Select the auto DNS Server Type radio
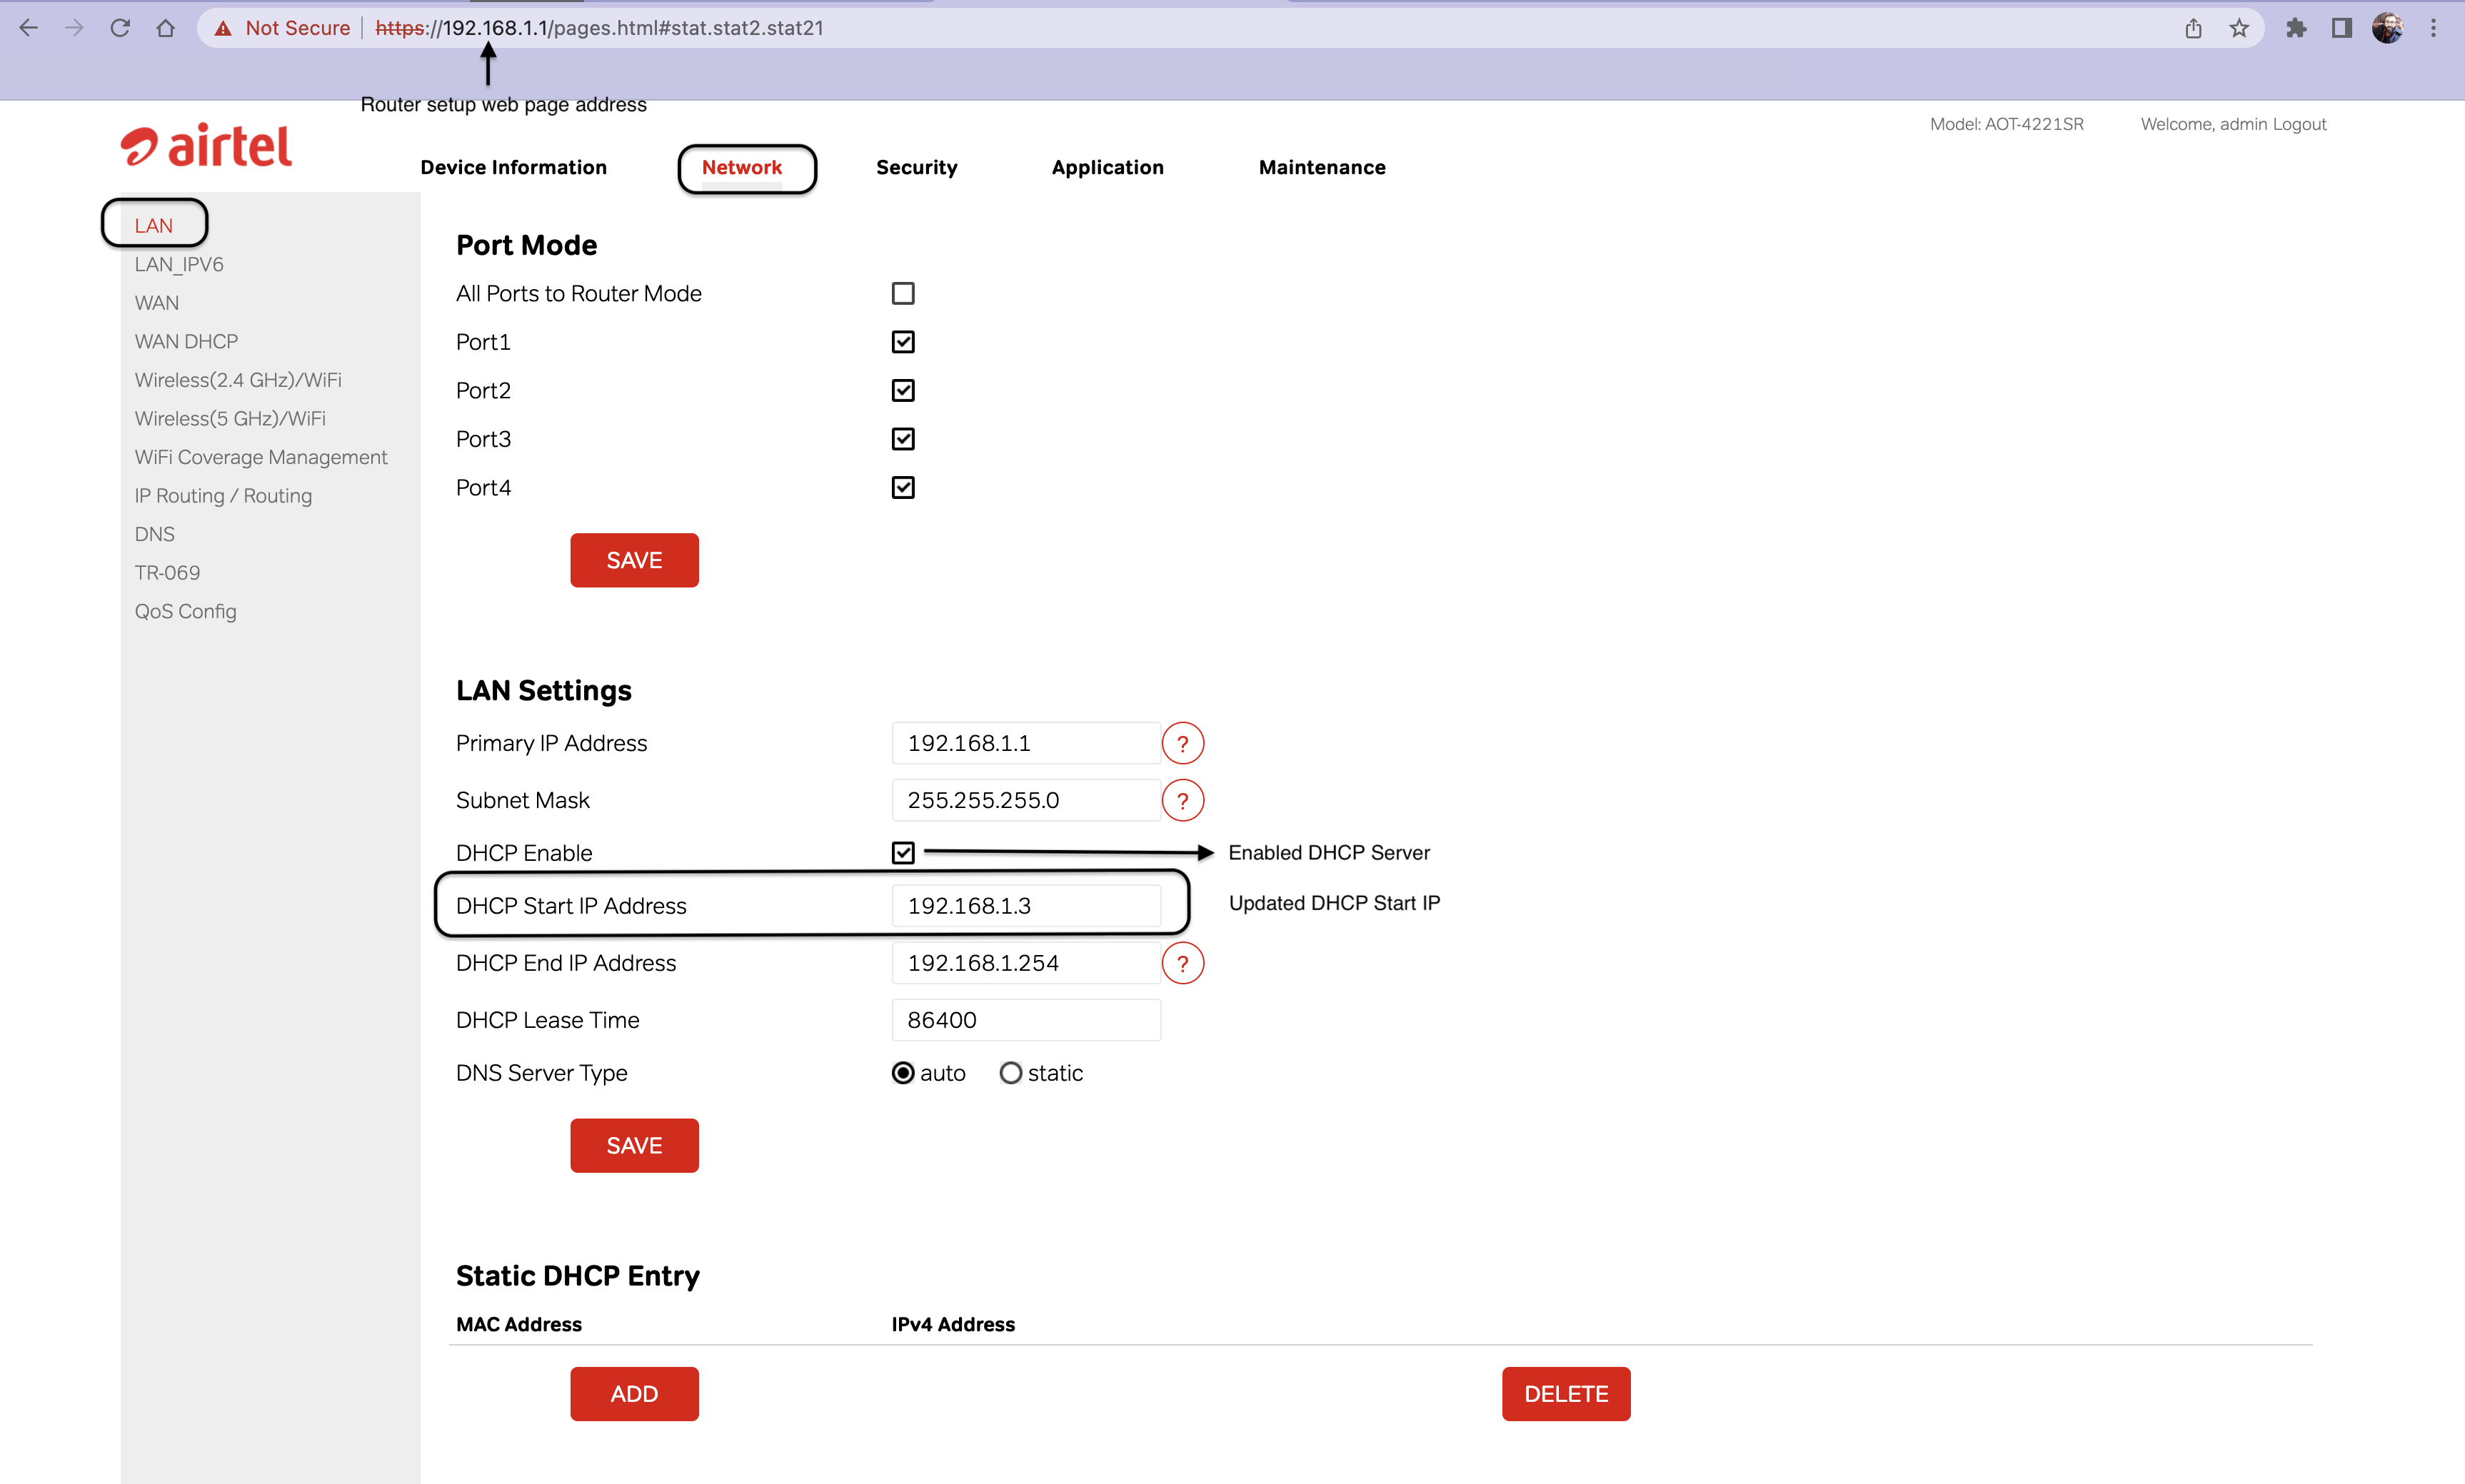 (903, 1073)
